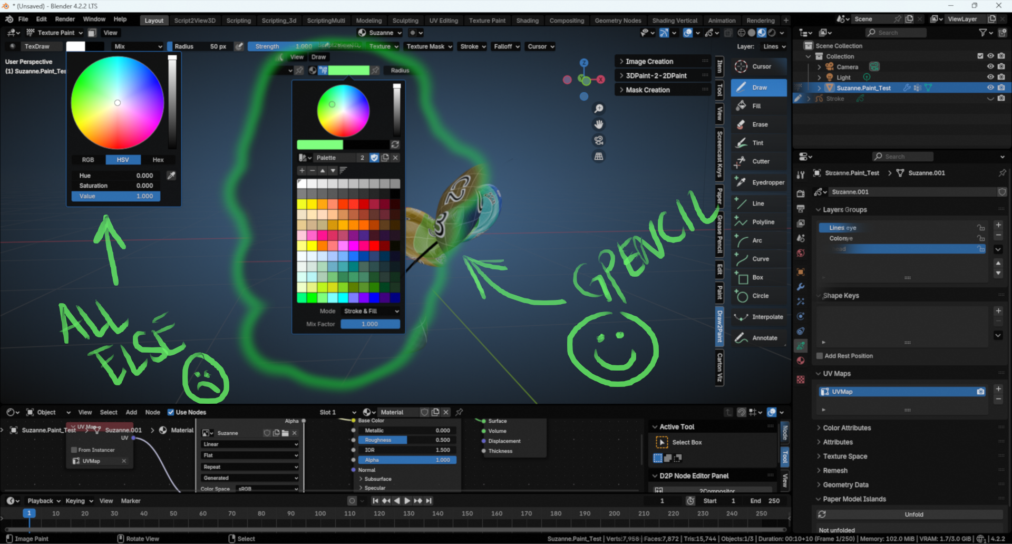Open the Texture Mask dropdown

click(x=429, y=46)
